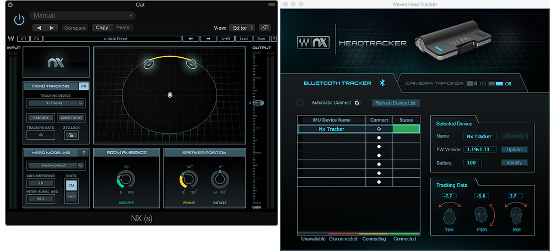Open the Manual preset dropdown
Viewport: 551px width, 252px height.
pos(83,15)
